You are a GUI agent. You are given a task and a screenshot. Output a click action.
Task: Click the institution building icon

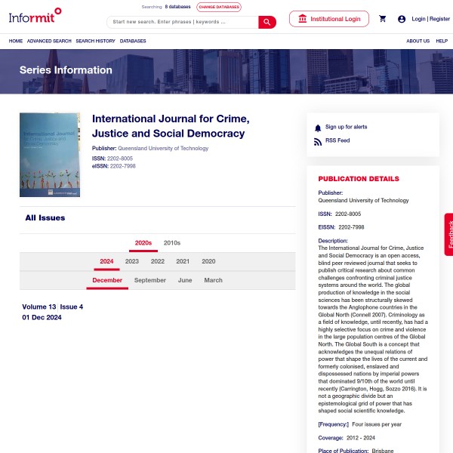(303, 19)
